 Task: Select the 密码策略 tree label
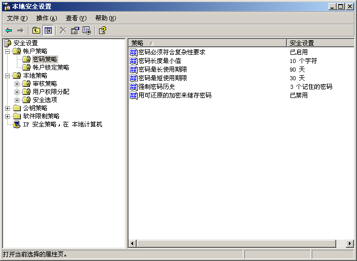(x=45, y=59)
